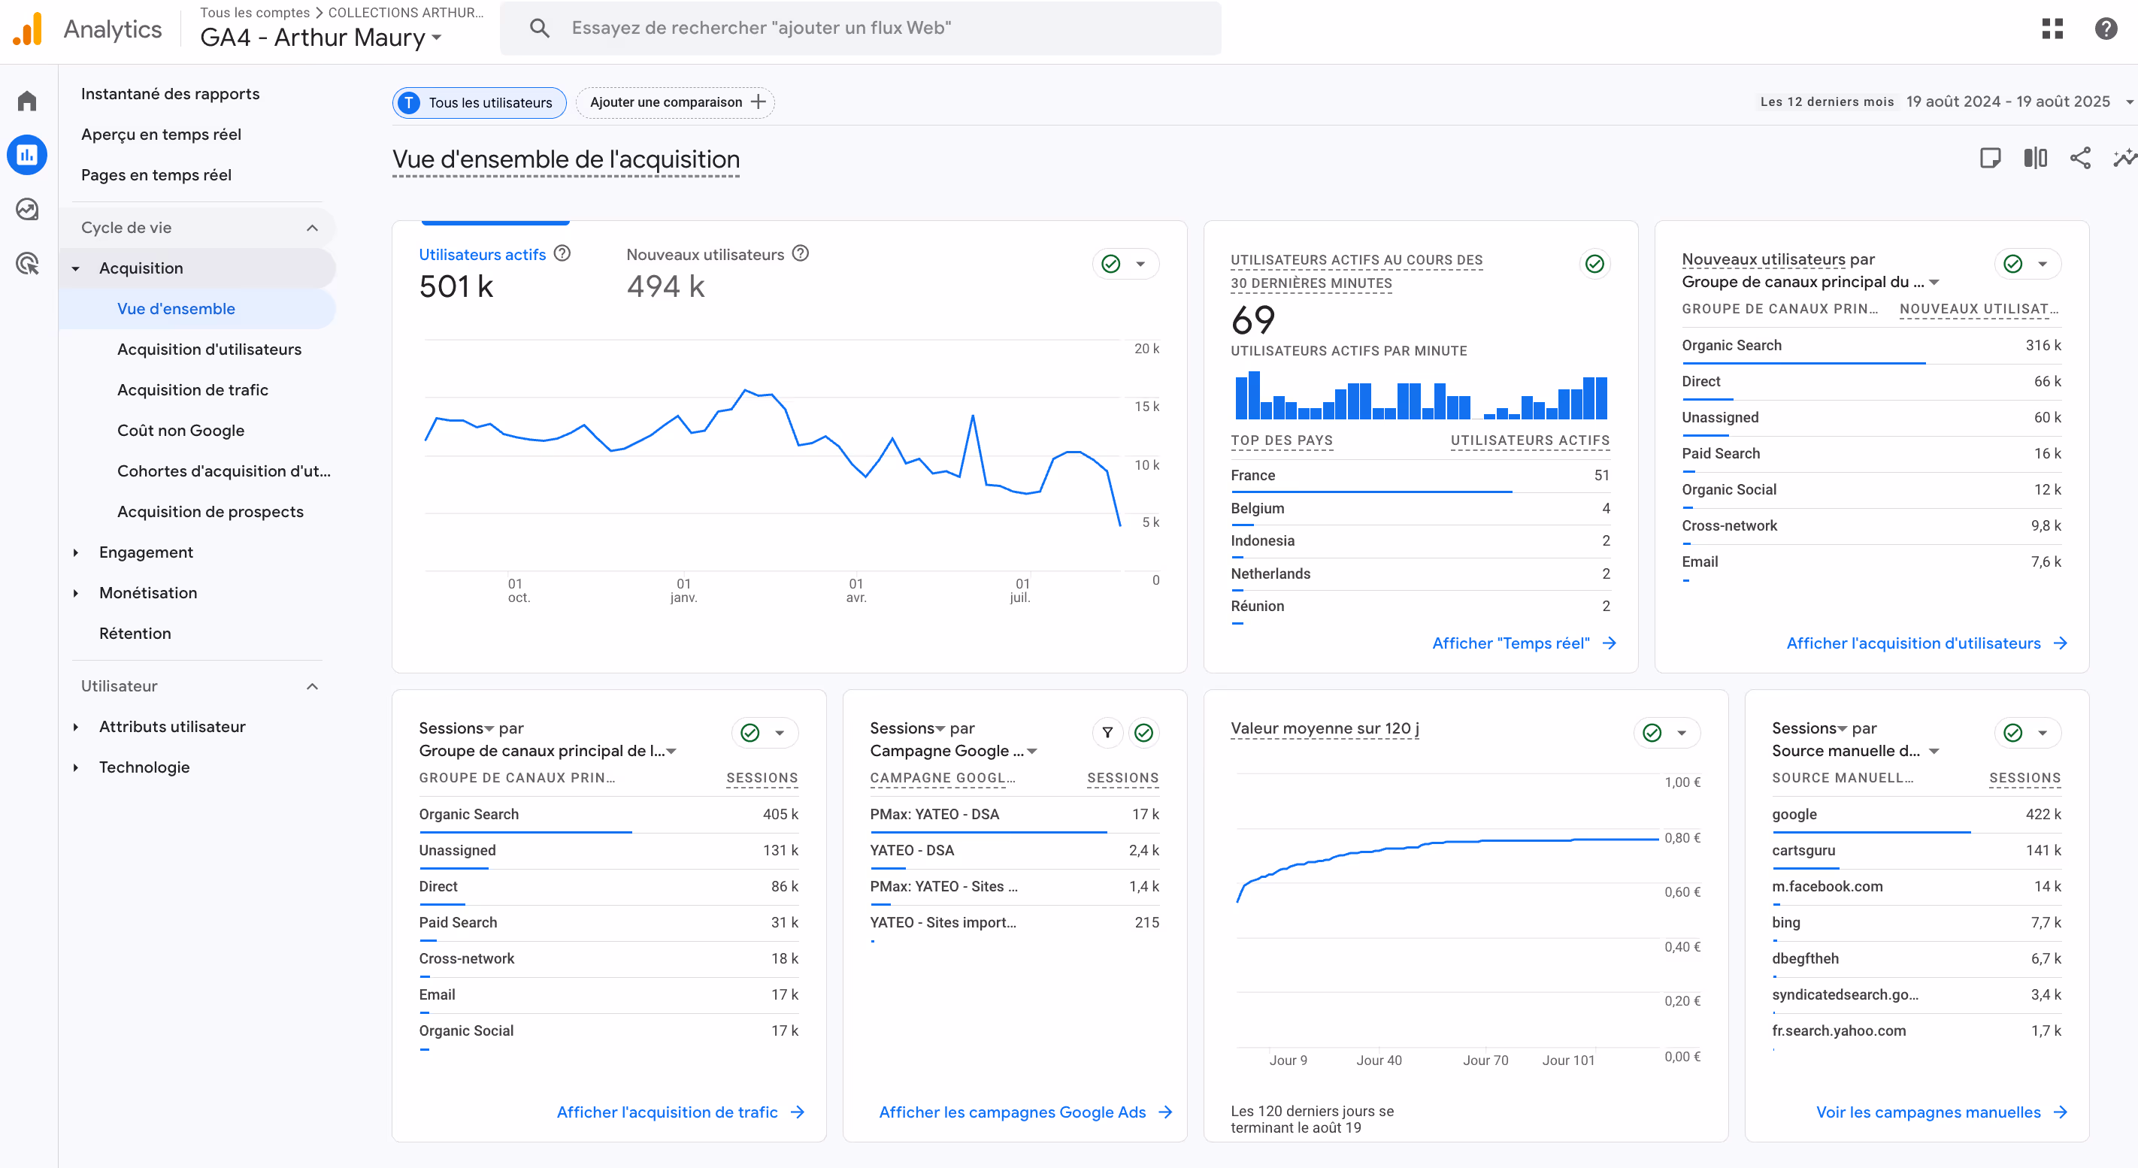Click filter icon on Google campaign card

[x=1107, y=733]
